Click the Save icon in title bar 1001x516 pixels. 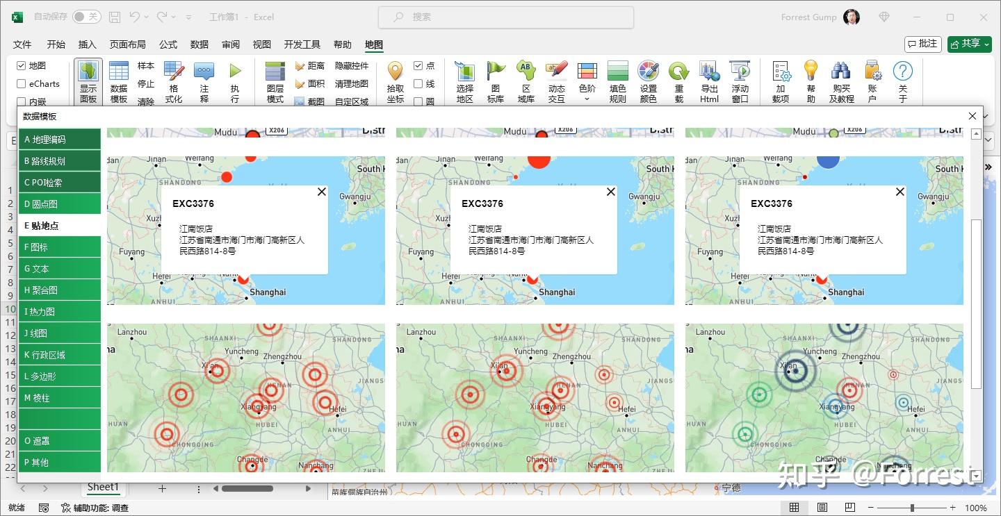click(115, 17)
